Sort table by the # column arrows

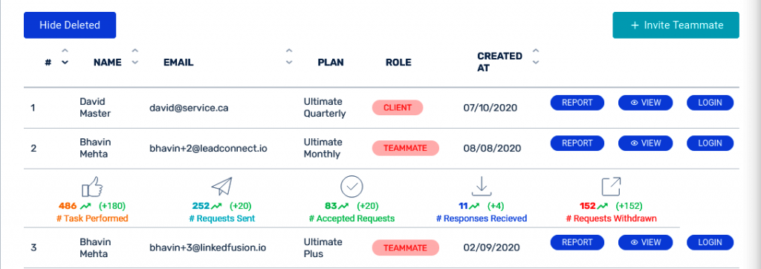(65, 56)
